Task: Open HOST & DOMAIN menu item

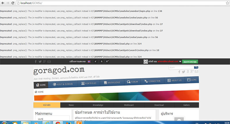Action: tap(63, 84)
